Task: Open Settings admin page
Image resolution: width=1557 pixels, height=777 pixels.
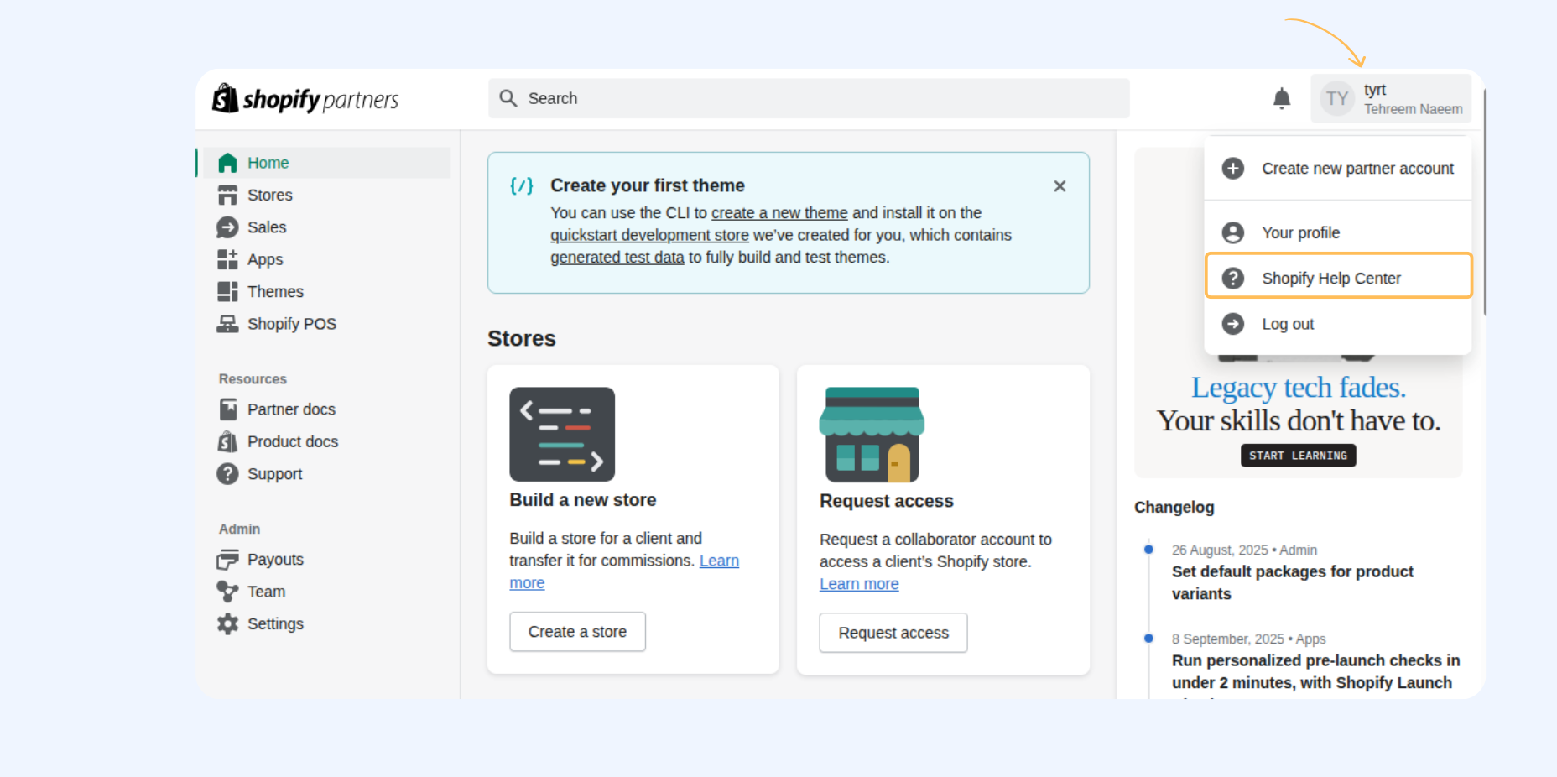Action: pos(326,623)
